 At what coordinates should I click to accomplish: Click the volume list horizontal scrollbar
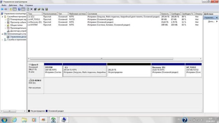tap(101, 59)
